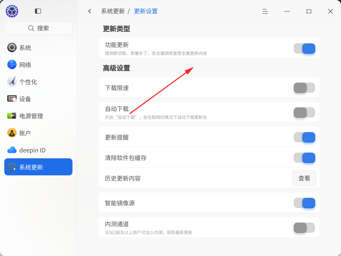Focus the 搜索 input field
This screenshot has height=256, width=341.
pos(38,28)
